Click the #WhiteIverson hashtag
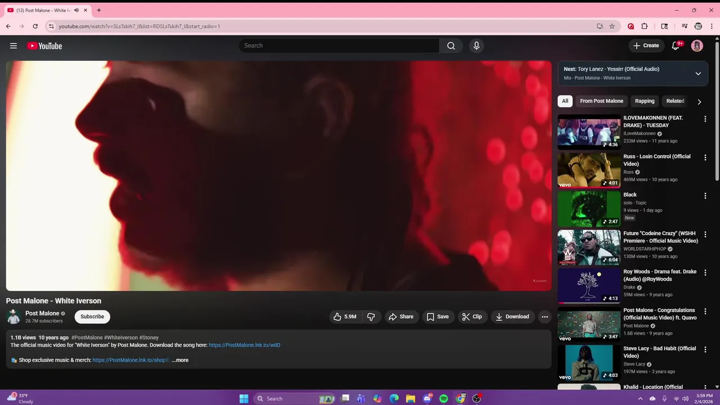Screen dimensions: 720x405 click(x=120, y=337)
